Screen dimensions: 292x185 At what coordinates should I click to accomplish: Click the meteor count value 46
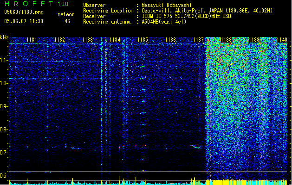(x=67, y=21)
